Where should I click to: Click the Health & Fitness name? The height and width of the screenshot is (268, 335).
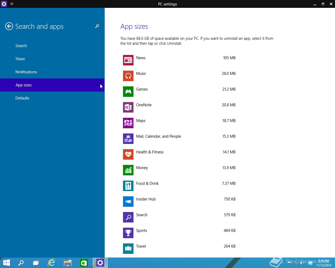click(150, 152)
